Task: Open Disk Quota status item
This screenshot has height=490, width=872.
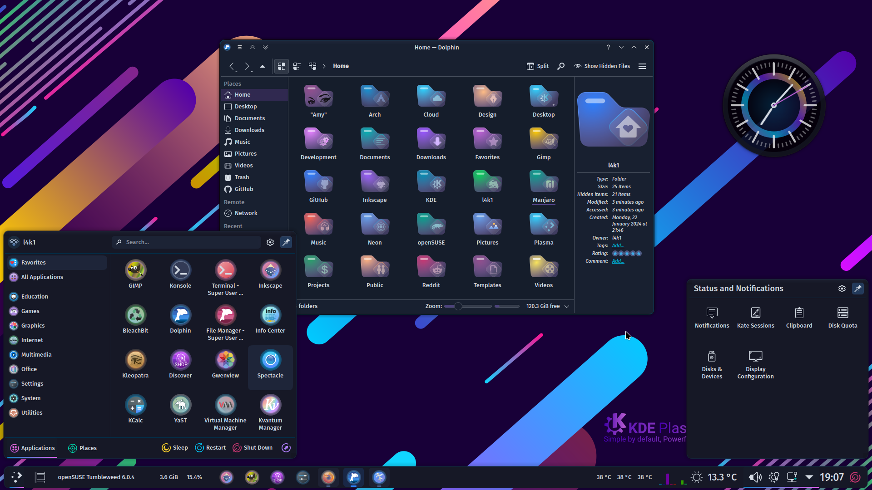Action: [x=843, y=317]
